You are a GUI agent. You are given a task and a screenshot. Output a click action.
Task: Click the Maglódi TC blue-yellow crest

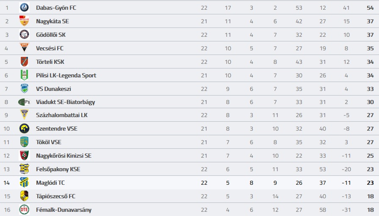coord(24,183)
